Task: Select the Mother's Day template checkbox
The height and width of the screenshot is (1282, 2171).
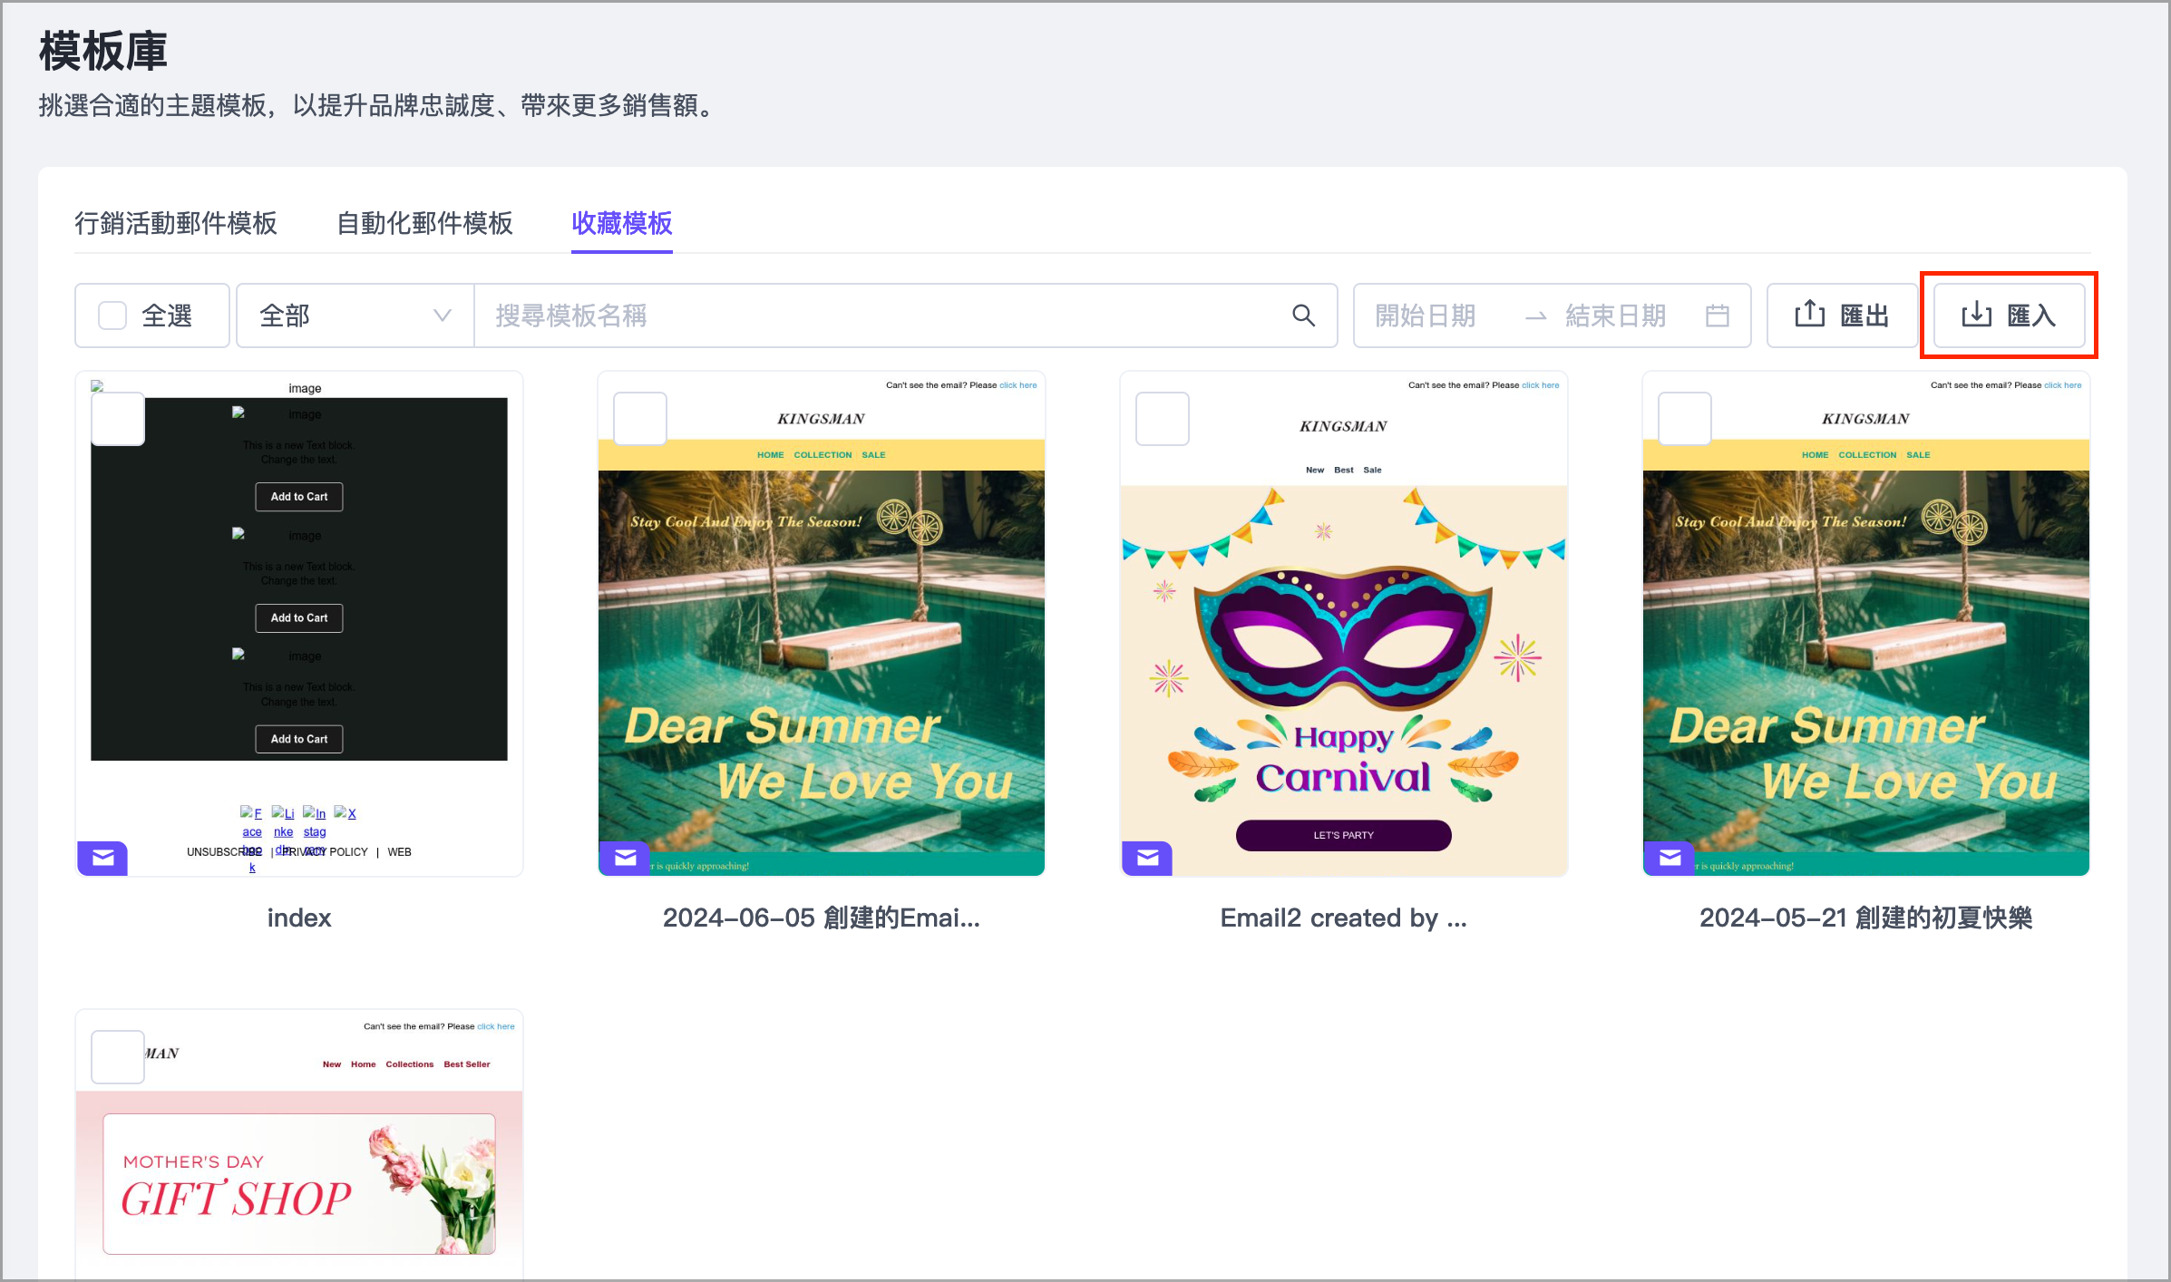Action: pyautogui.click(x=118, y=1056)
